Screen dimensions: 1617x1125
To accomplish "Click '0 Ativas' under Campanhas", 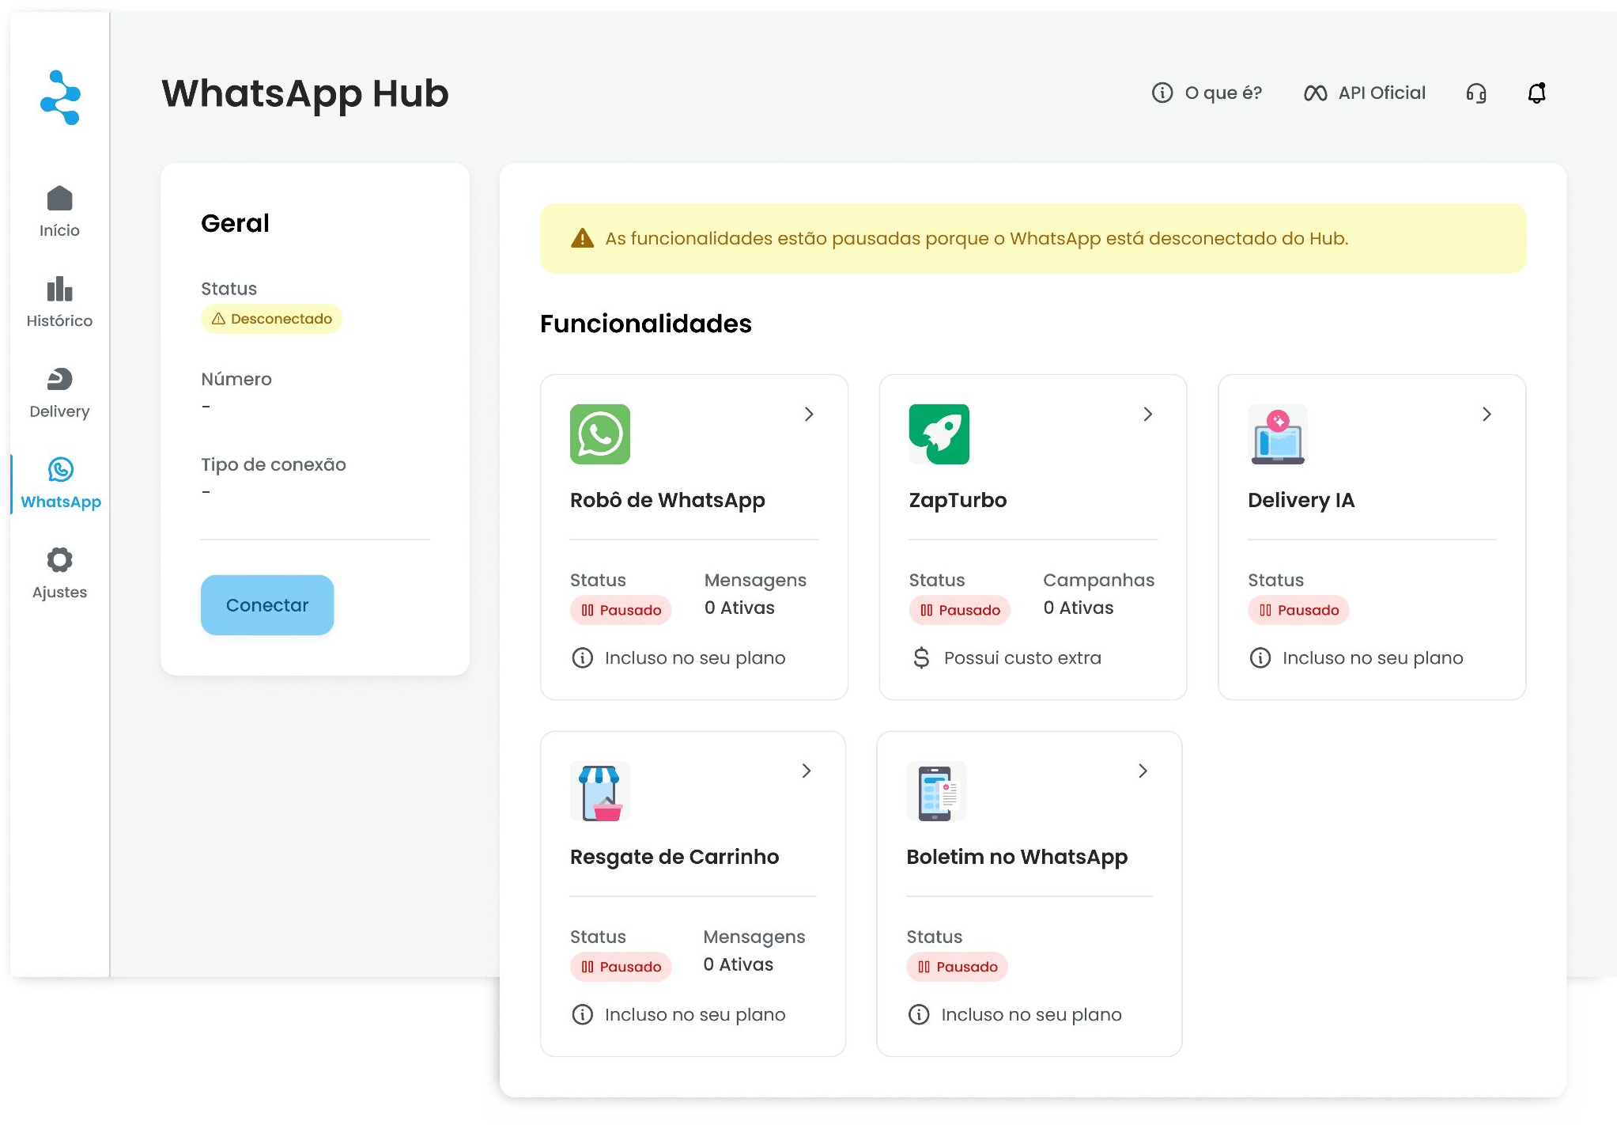I will pyautogui.click(x=1079, y=608).
